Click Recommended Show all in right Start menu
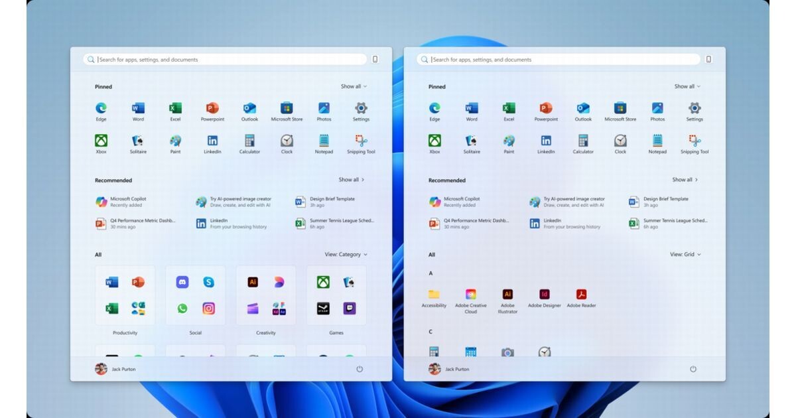Image resolution: width=796 pixels, height=418 pixels. point(685,180)
